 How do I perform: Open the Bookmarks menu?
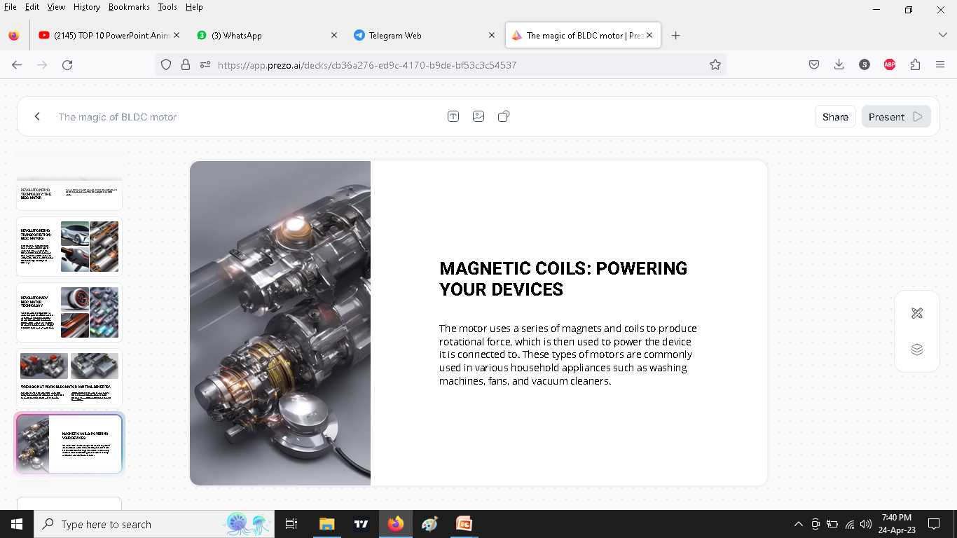coord(129,7)
